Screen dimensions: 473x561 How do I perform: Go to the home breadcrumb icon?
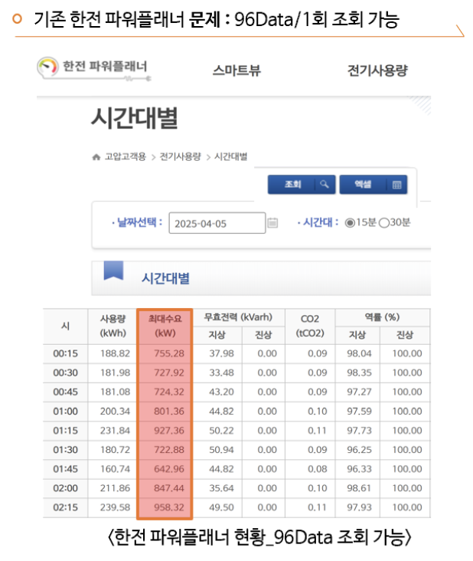[96, 156]
